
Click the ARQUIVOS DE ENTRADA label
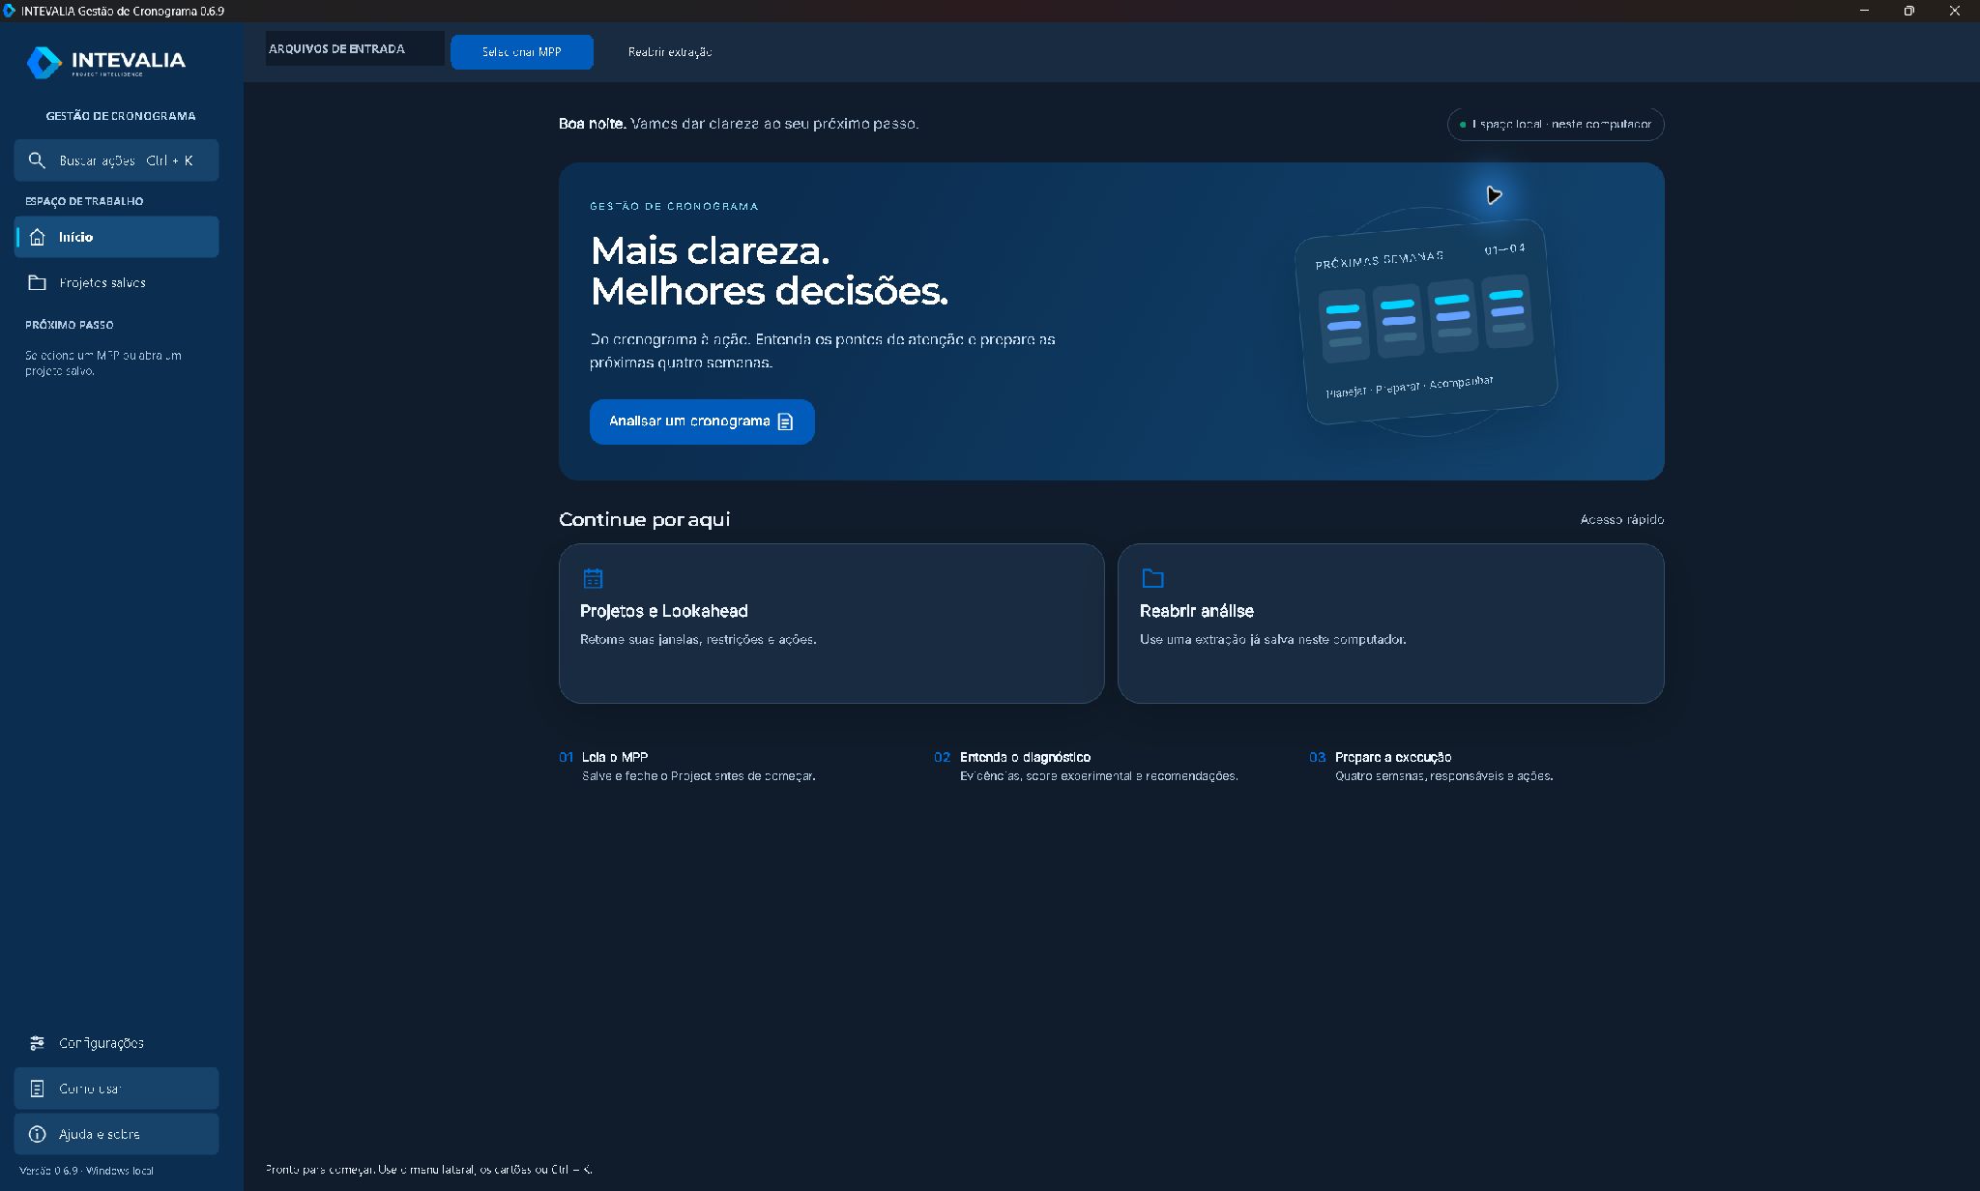(336, 48)
